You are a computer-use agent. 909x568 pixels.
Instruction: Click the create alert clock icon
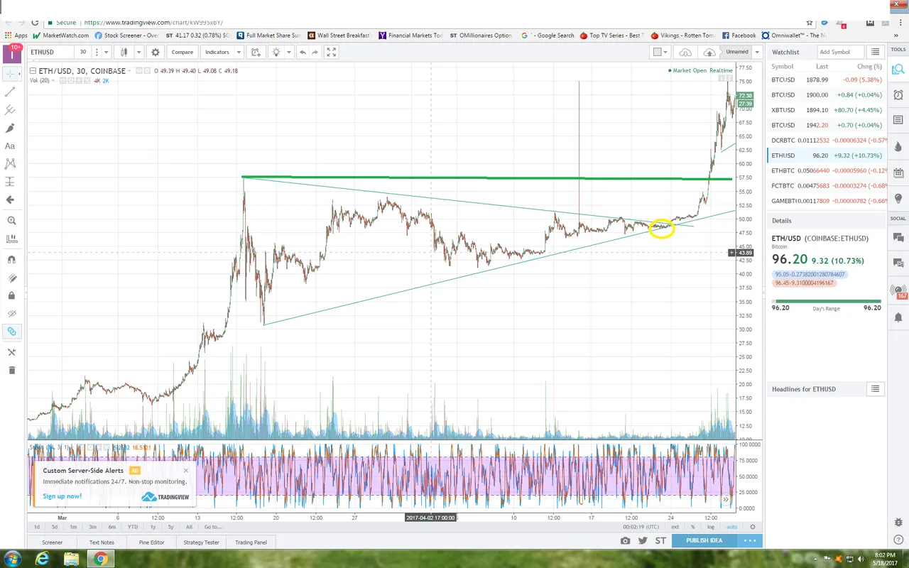tap(256, 52)
